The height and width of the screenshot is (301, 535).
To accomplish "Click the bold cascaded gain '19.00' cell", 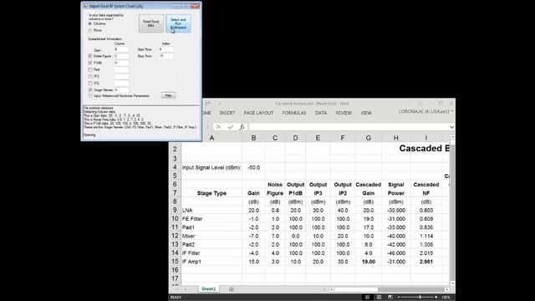I will tap(368, 262).
